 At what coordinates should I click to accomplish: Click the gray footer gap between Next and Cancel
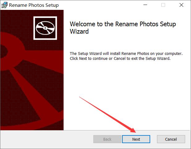click(154, 139)
